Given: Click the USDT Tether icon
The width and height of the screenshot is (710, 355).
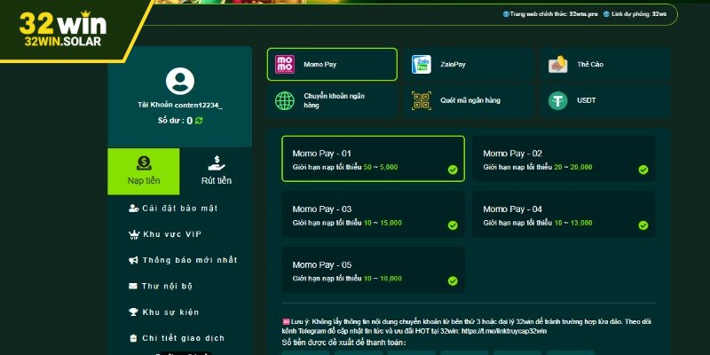Looking at the screenshot, I should click(558, 100).
